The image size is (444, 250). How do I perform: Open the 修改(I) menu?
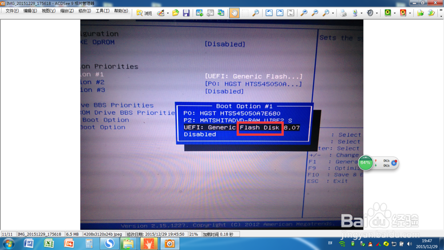pyautogui.click(x=85, y=11)
